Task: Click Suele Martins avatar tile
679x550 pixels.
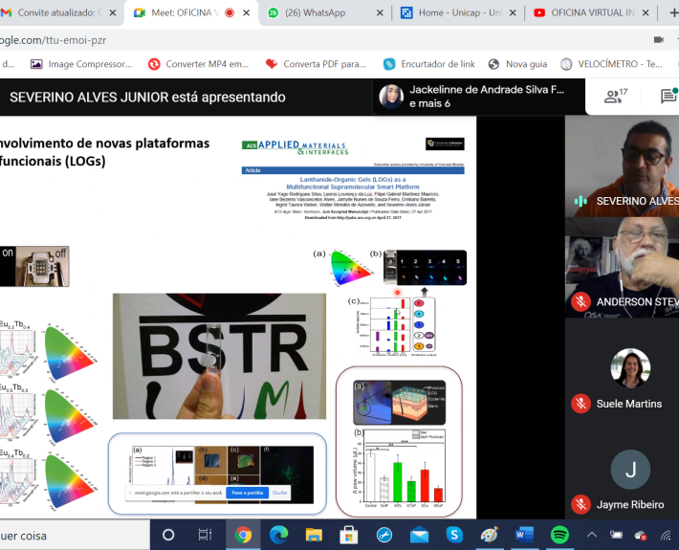Action: tap(630, 368)
